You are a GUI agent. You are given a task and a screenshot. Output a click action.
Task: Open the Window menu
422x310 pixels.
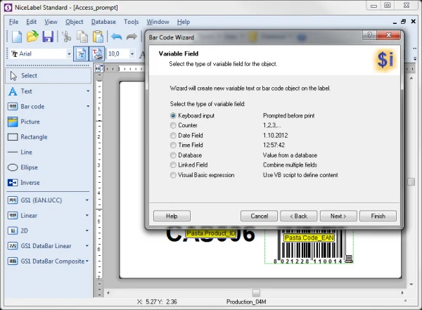(158, 22)
